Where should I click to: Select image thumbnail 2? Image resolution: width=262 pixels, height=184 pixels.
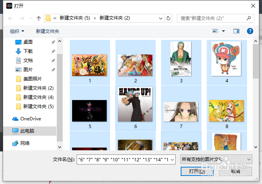pos(135,62)
